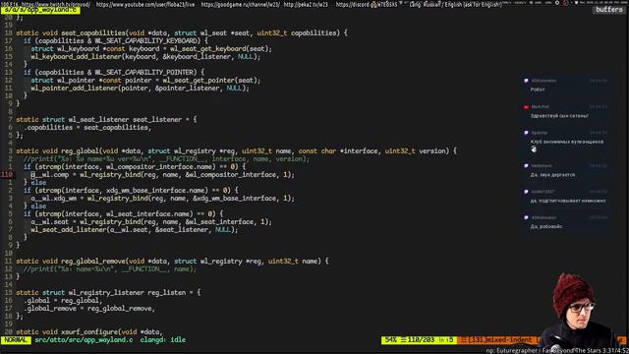Click chat message 'Да, подглитчовывает немножко'
The width and height of the screenshot is (629, 354).
coord(568,201)
